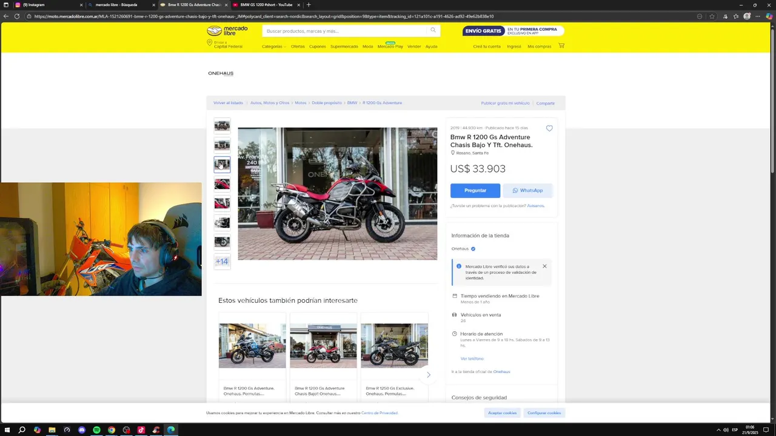Go back in browser history
Image resolution: width=776 pixels, height=436 pixels.
tap(6, 16)
